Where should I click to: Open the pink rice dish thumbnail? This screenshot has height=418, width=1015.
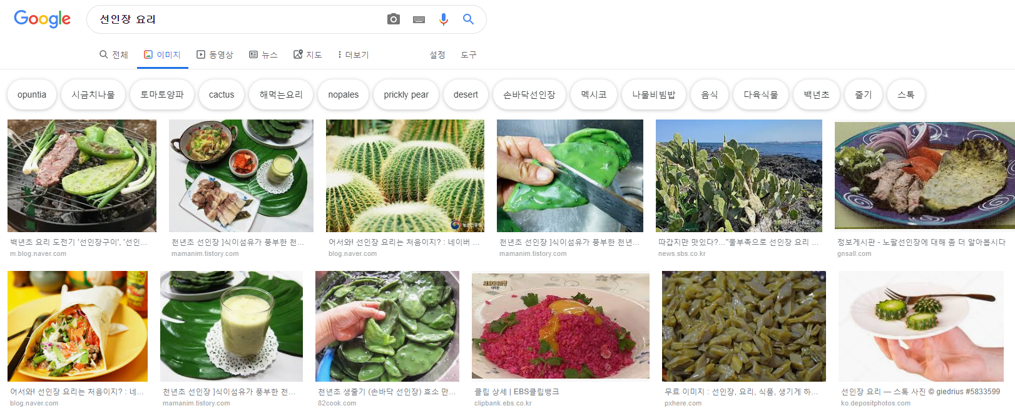[560, 325]
